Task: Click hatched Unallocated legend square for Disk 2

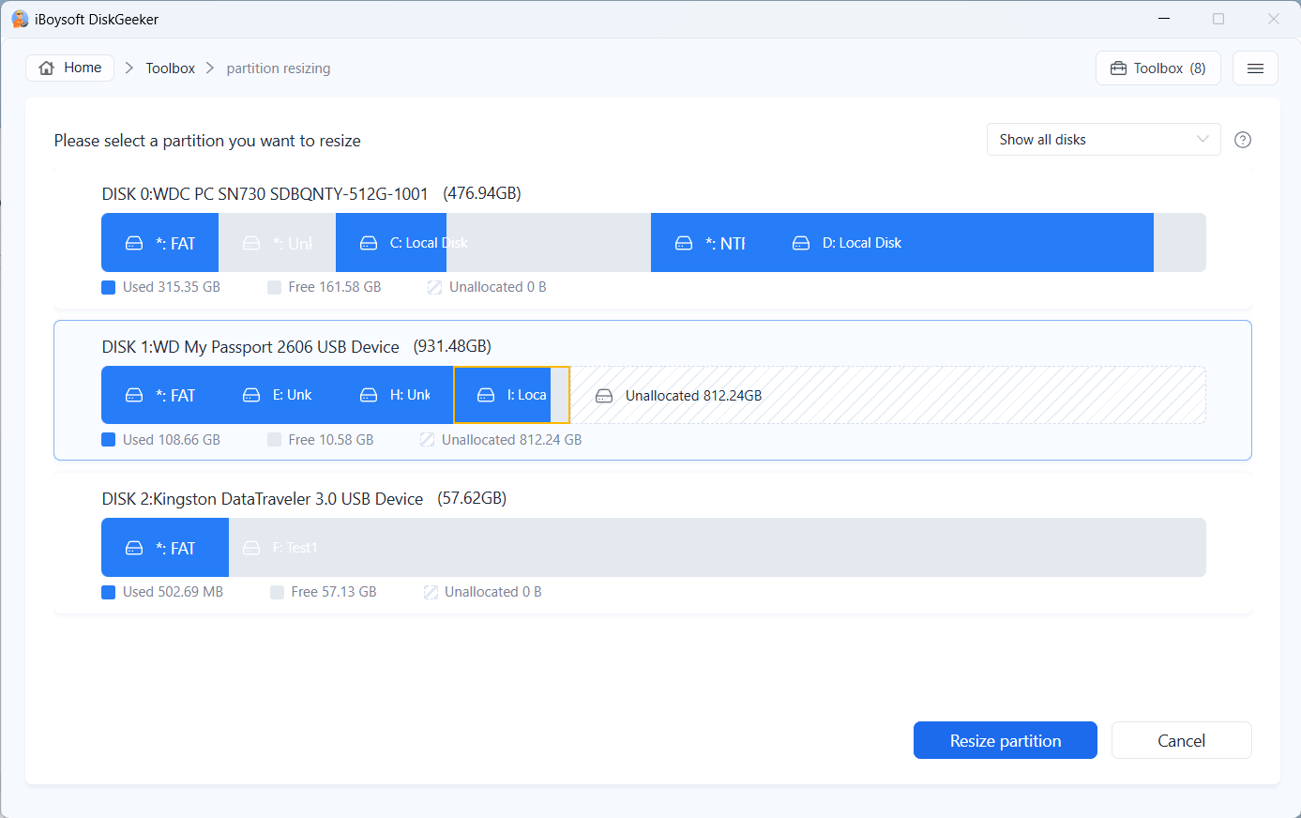Action: click(x=431, y=592)
